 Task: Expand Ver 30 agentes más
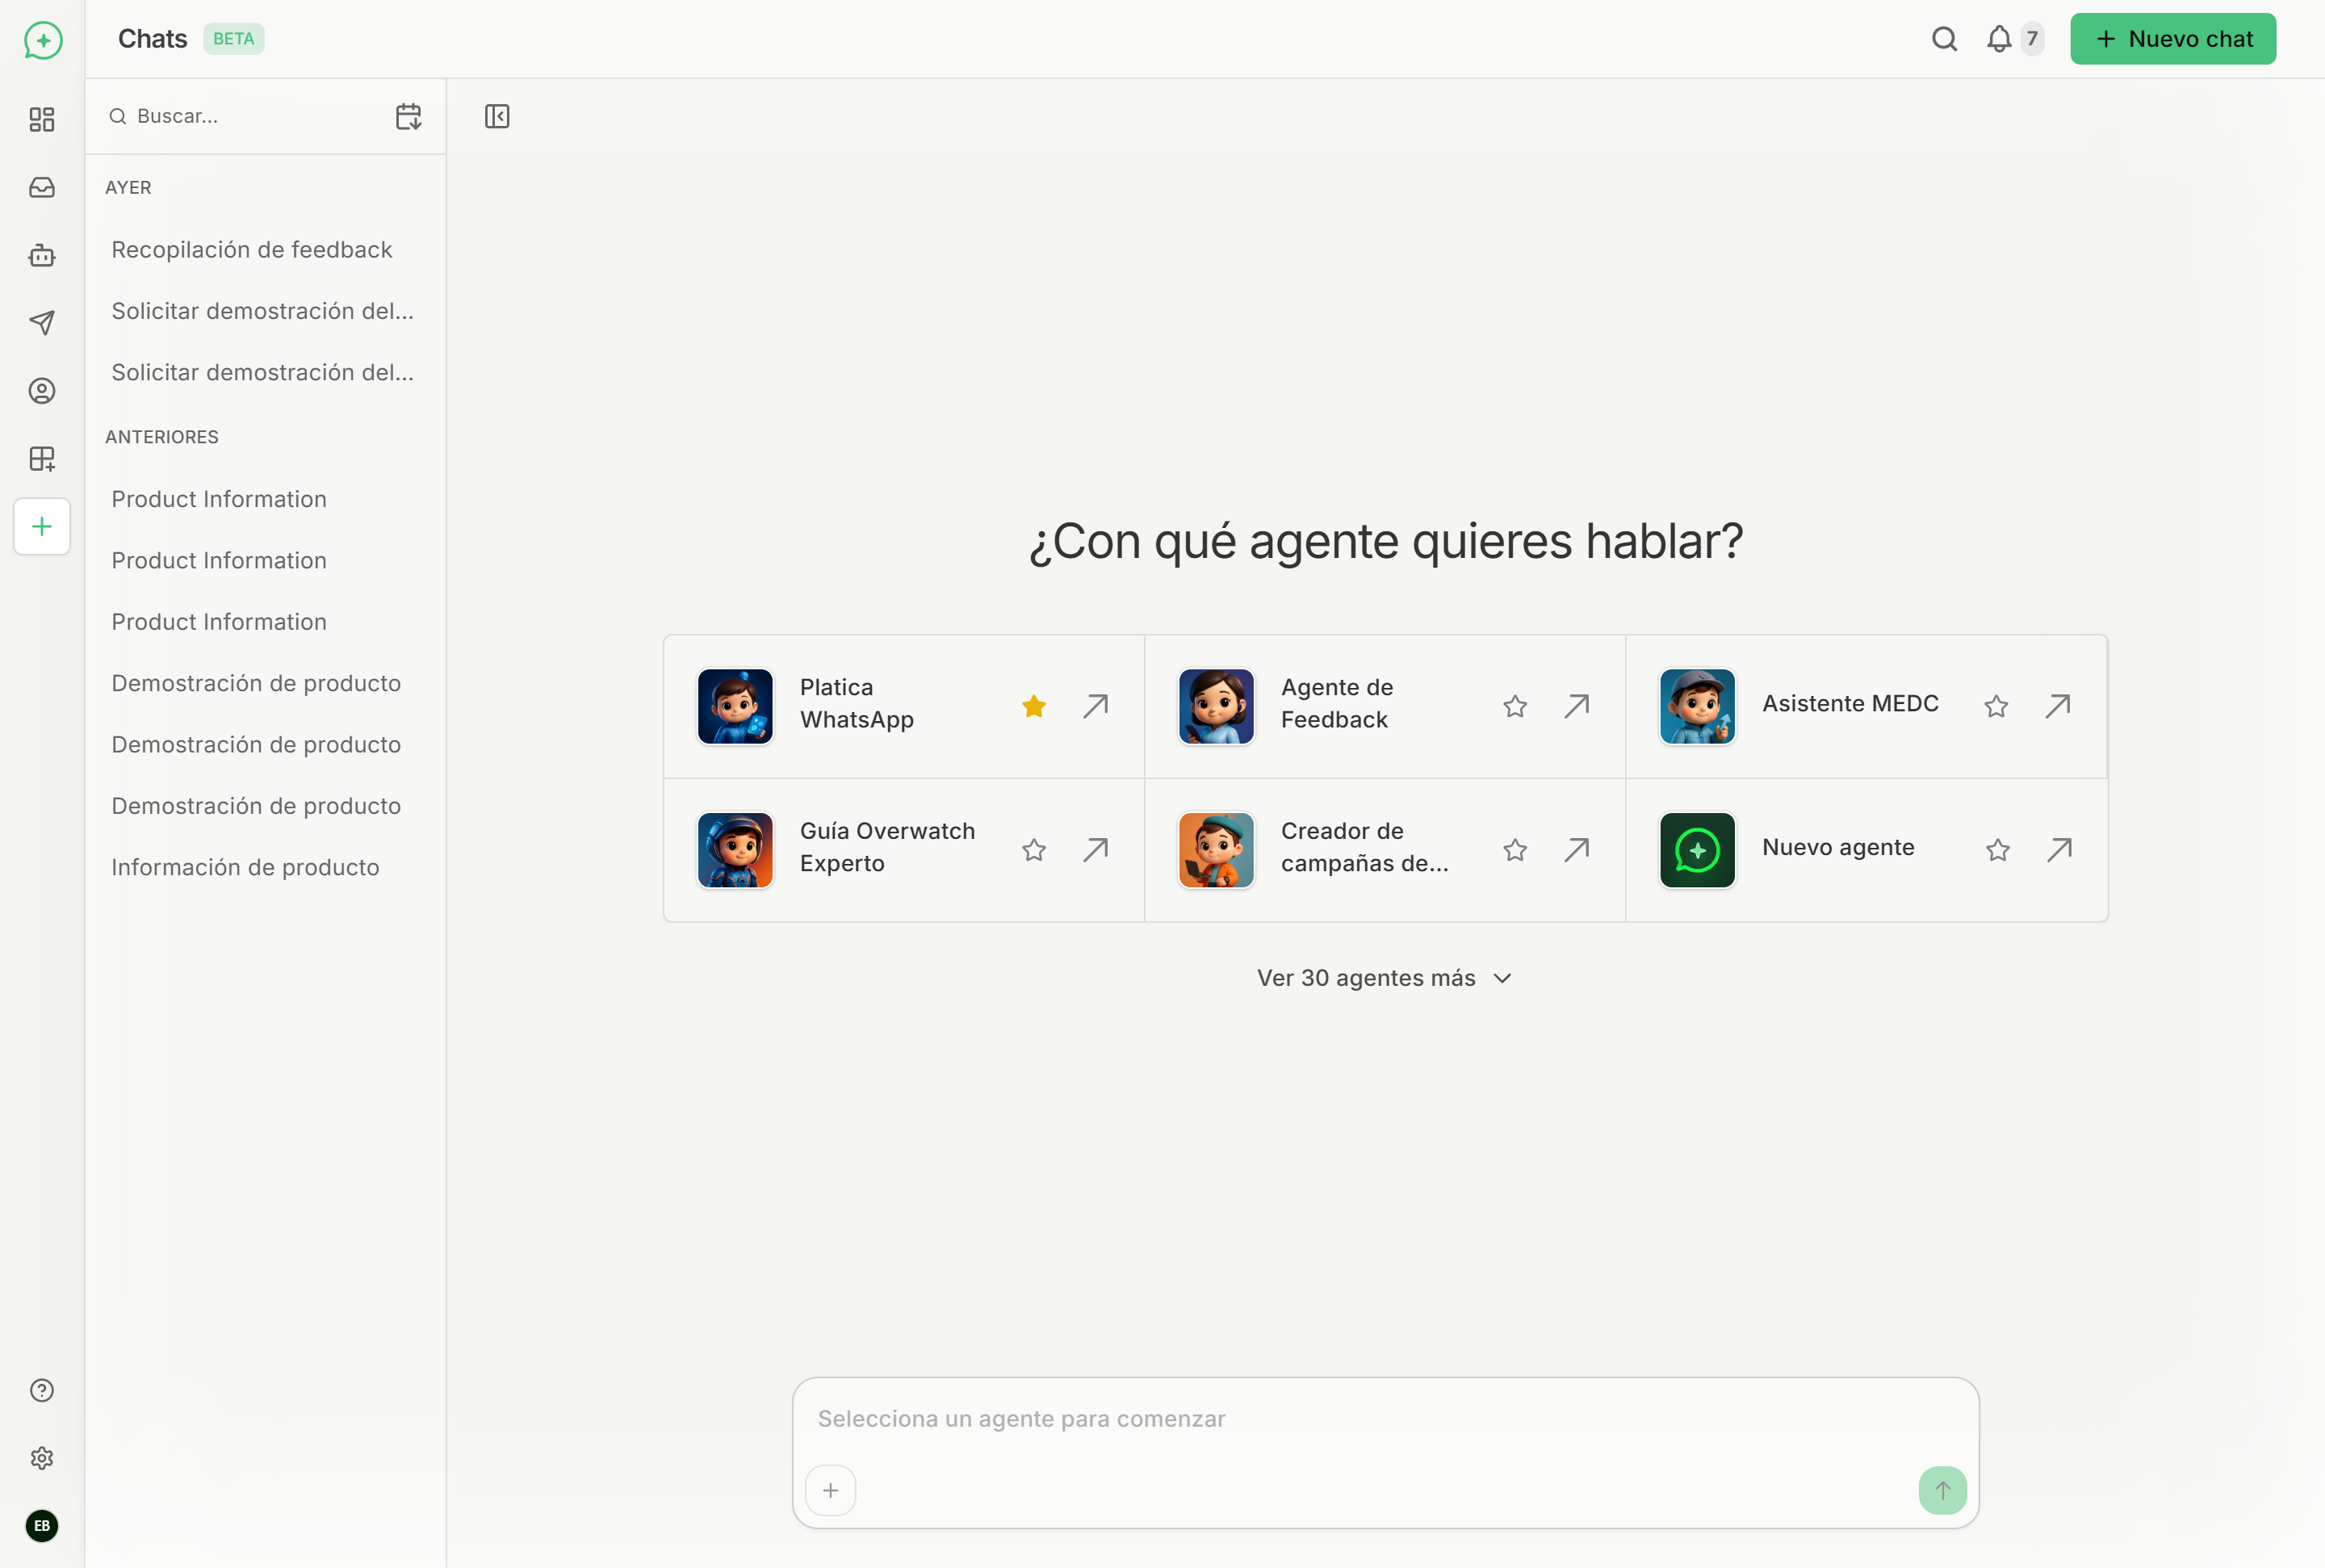(x=1384, y=978)
